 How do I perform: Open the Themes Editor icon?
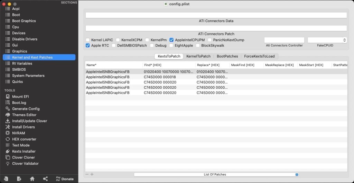[8, 115]
